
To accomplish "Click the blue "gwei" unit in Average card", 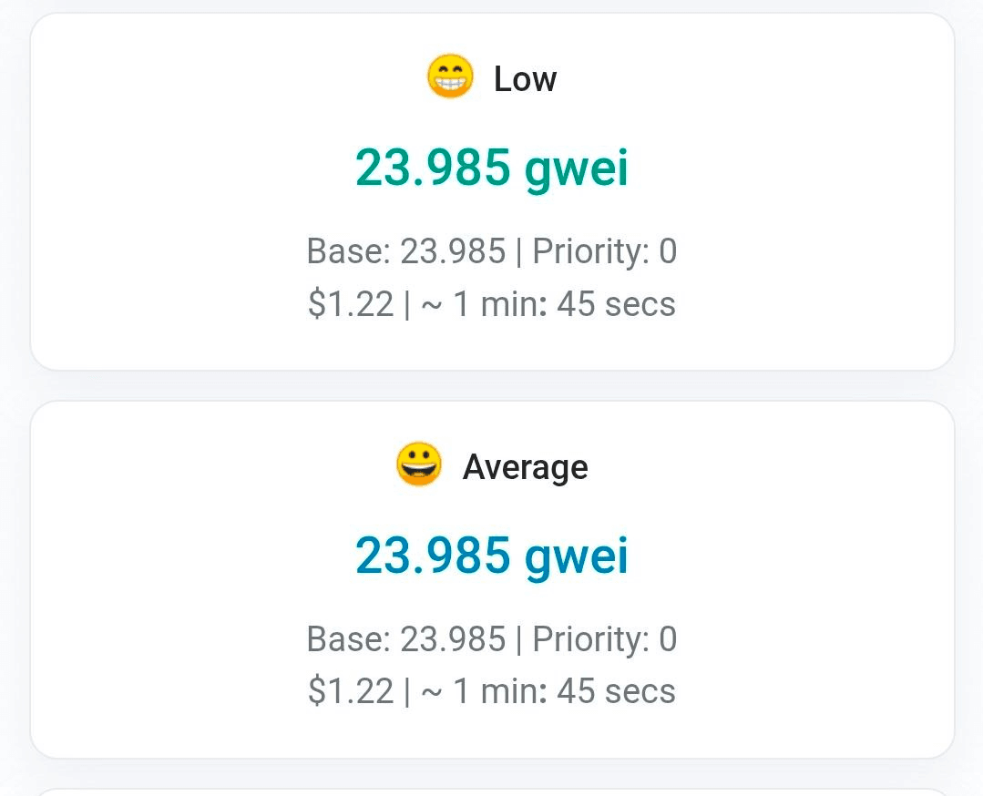I will point(577,557).
